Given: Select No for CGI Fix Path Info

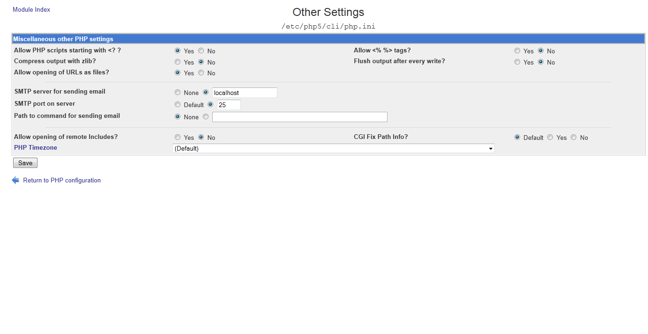Looking at the screenshot, I should [574, 137].
